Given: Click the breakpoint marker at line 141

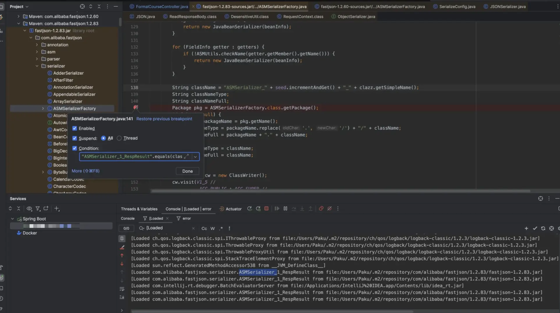Looking at the screenshot, I should (x=136, y=108).
